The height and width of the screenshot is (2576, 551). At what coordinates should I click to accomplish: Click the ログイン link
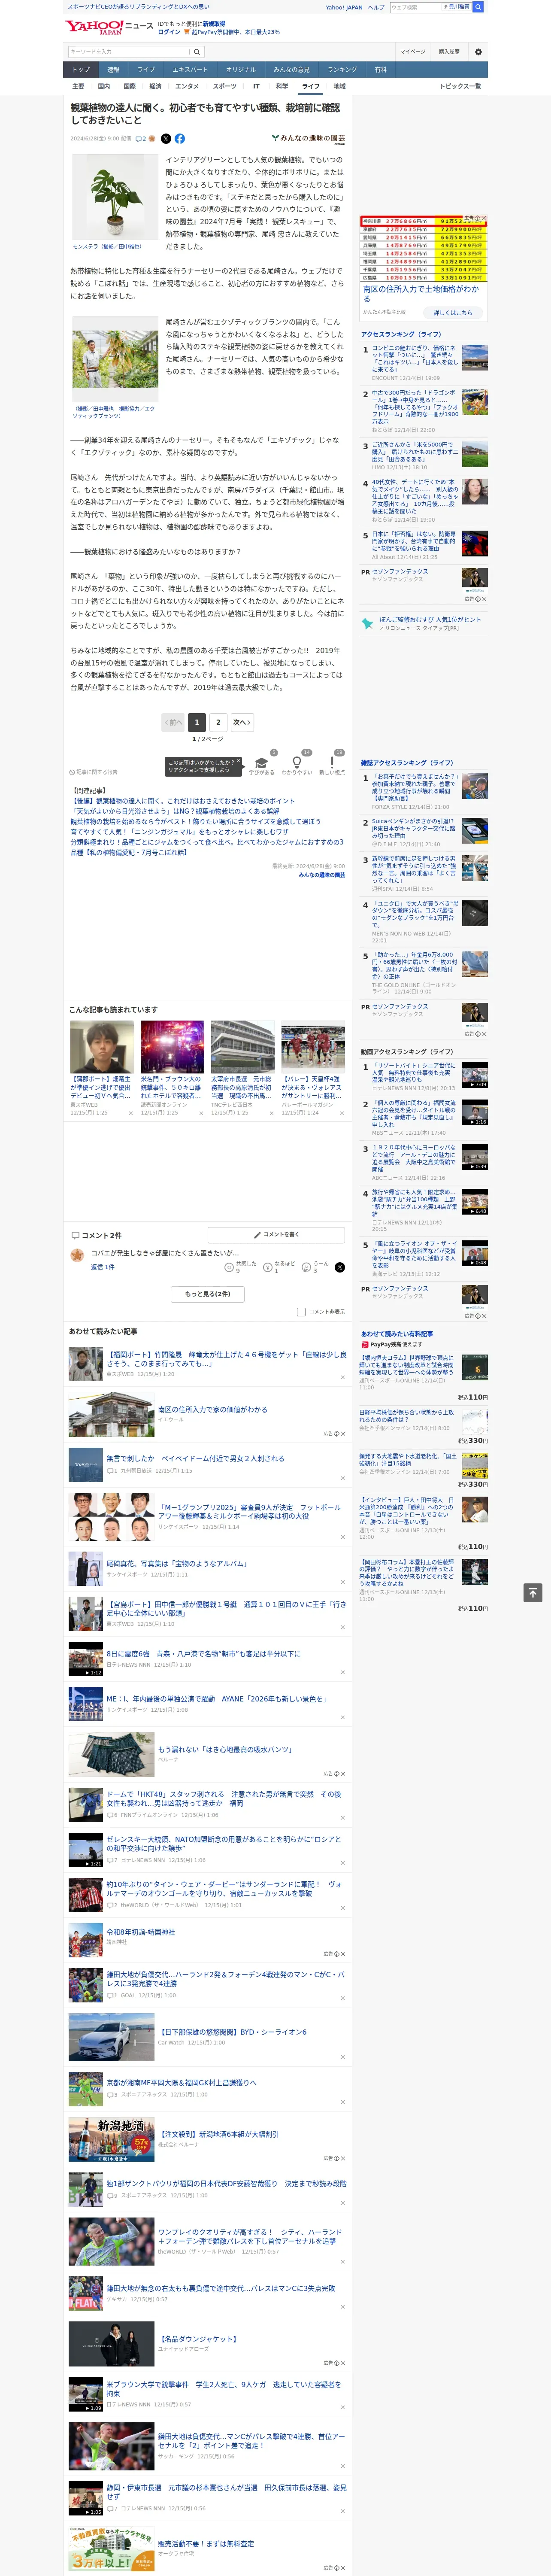[x=169, y=32]
